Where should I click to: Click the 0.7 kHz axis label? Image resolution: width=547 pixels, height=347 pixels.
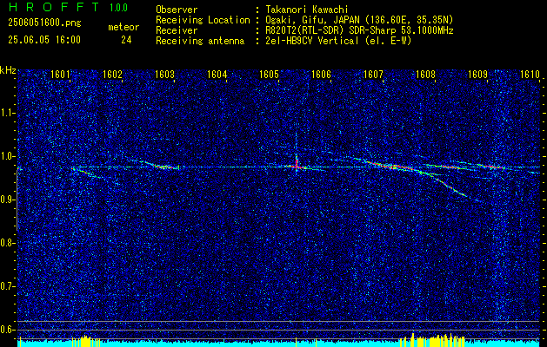[8, 286]
